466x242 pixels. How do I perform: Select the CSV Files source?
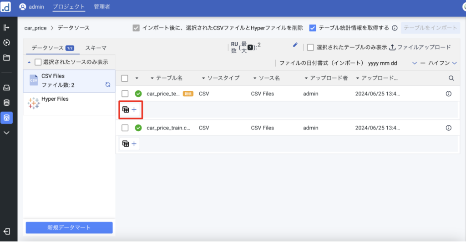(69, 81)
